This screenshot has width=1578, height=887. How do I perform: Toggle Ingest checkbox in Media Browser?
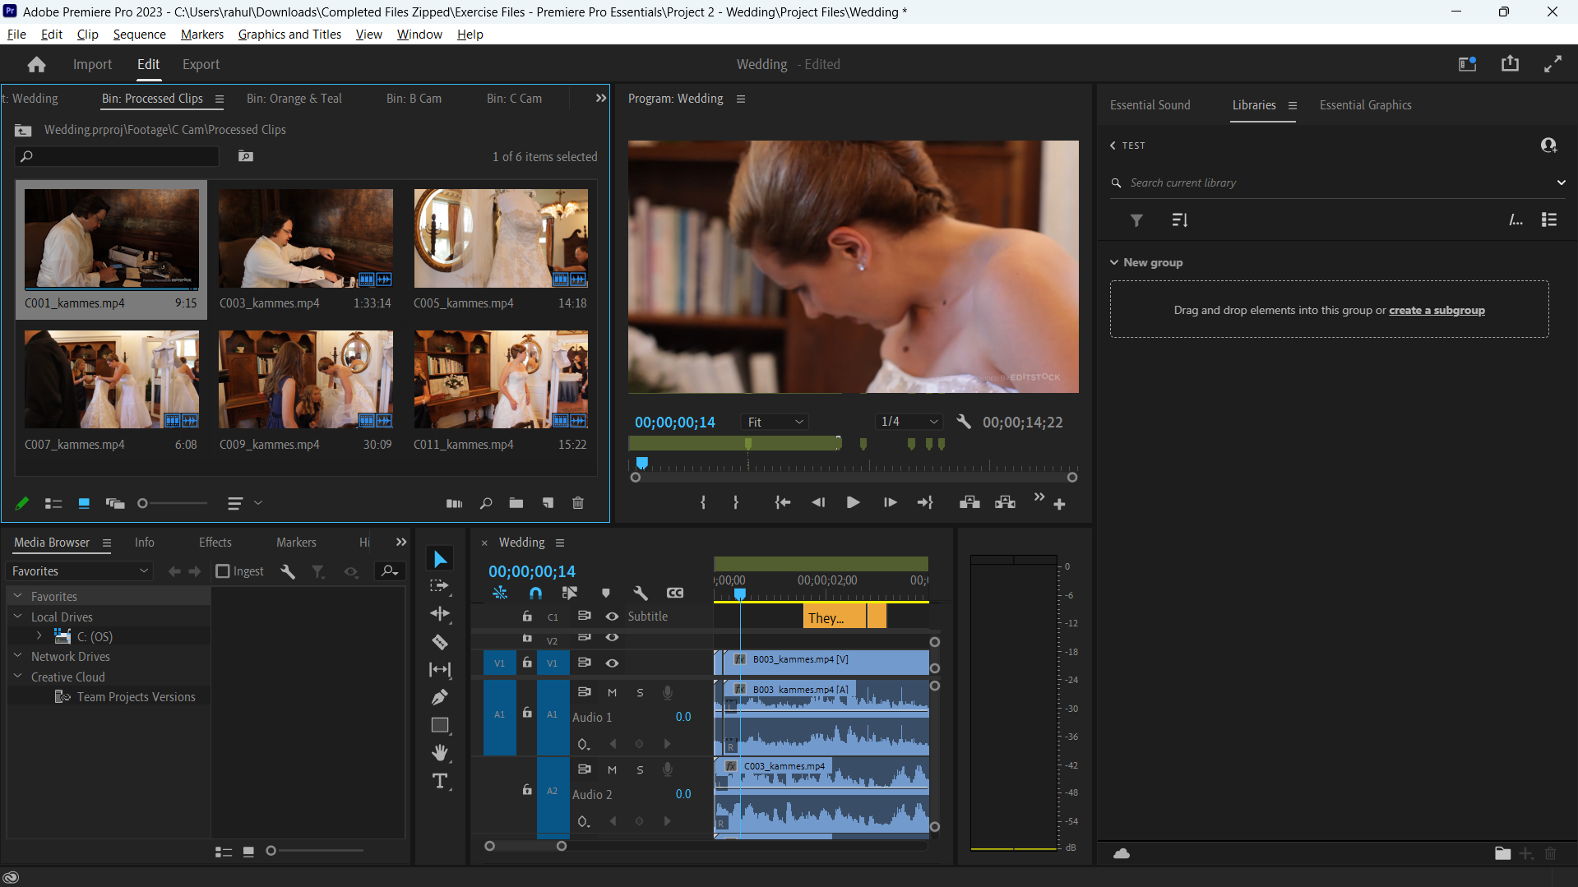223,571
